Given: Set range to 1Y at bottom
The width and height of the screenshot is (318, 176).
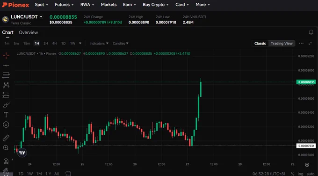Looking at the screenshot, I should (48, 174).
